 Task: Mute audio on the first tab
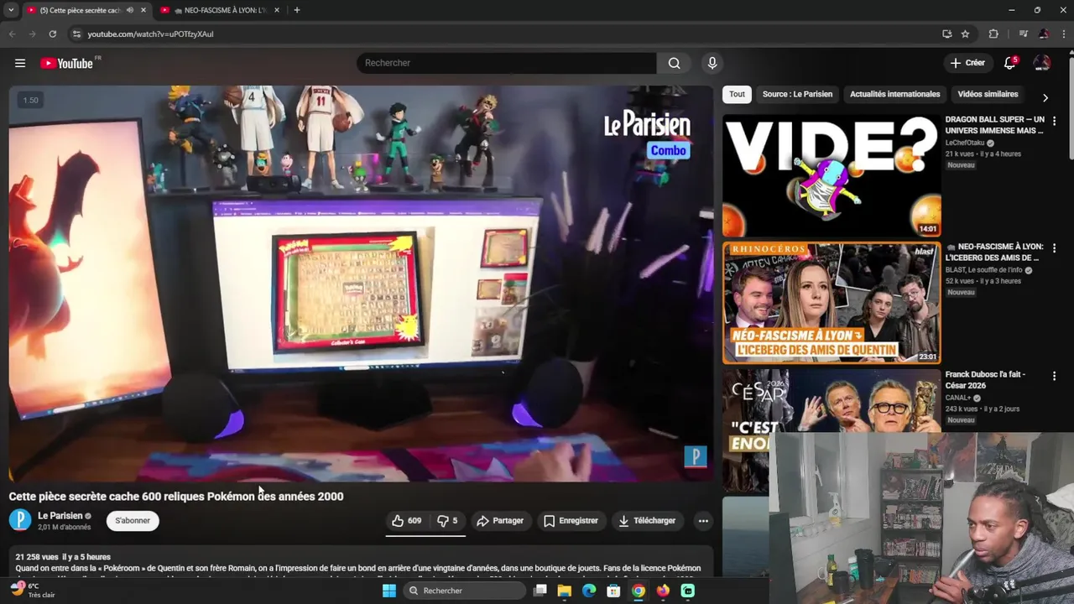click(130, 10)
